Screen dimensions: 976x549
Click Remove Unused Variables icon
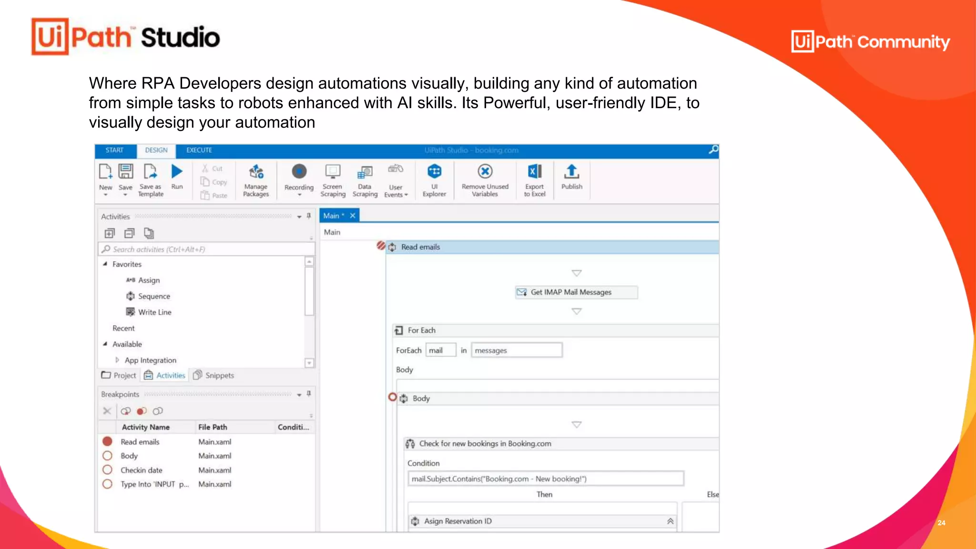[x=485, y=172]
